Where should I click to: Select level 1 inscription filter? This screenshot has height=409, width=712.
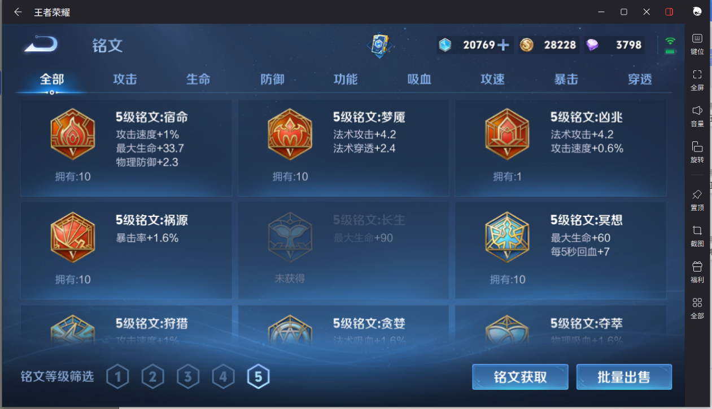[x=117, y=377]
